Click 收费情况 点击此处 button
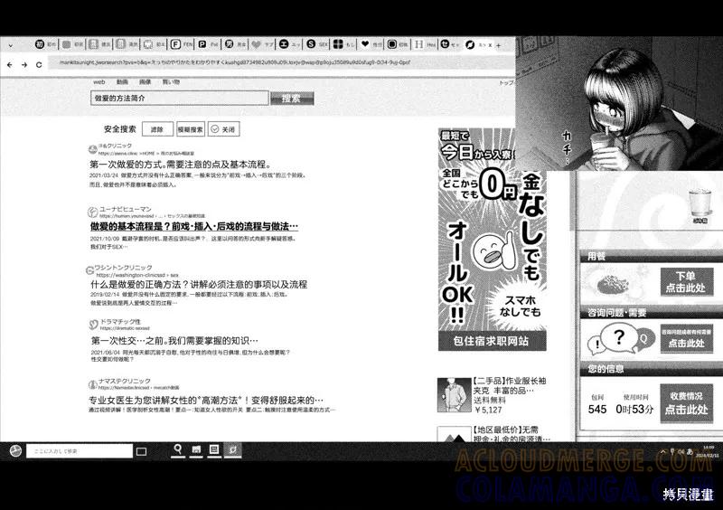This screenshot has width=723, height=510. tap(687, 402)
